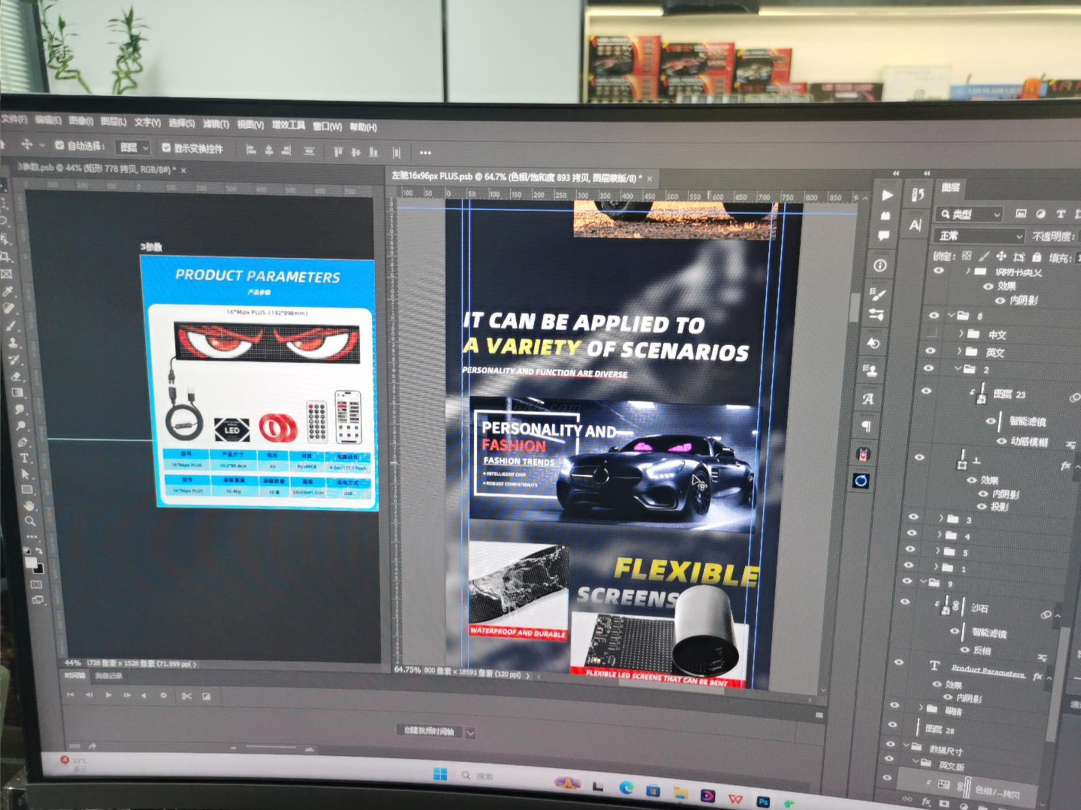Toggle 动感模糊 filter visibility eye

(1002, 441)
